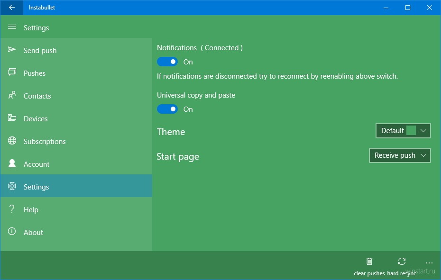This screenshot has height=280, width=441.
Task: Click the clear pushes label
Action: [x=369, y=273]
